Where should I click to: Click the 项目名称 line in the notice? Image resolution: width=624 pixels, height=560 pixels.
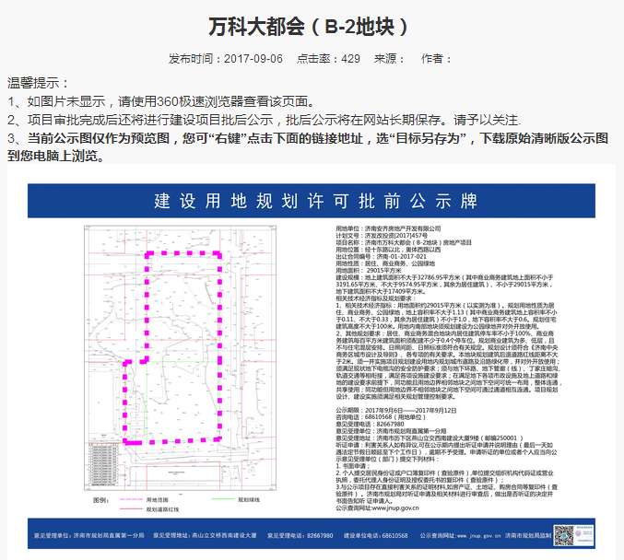click(404, 242)
